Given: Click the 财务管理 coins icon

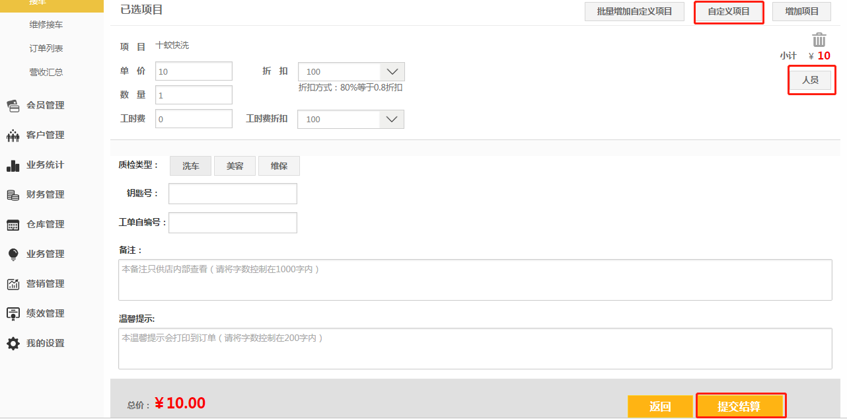Looking at the screenshot, I should [13, 195].
